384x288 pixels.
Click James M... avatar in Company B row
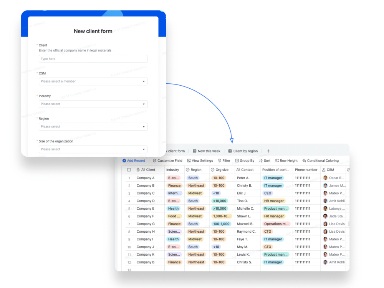(x=325, y=185)
